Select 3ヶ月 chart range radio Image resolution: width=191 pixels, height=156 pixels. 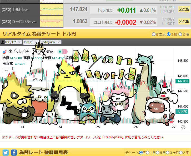coord(168,153)
